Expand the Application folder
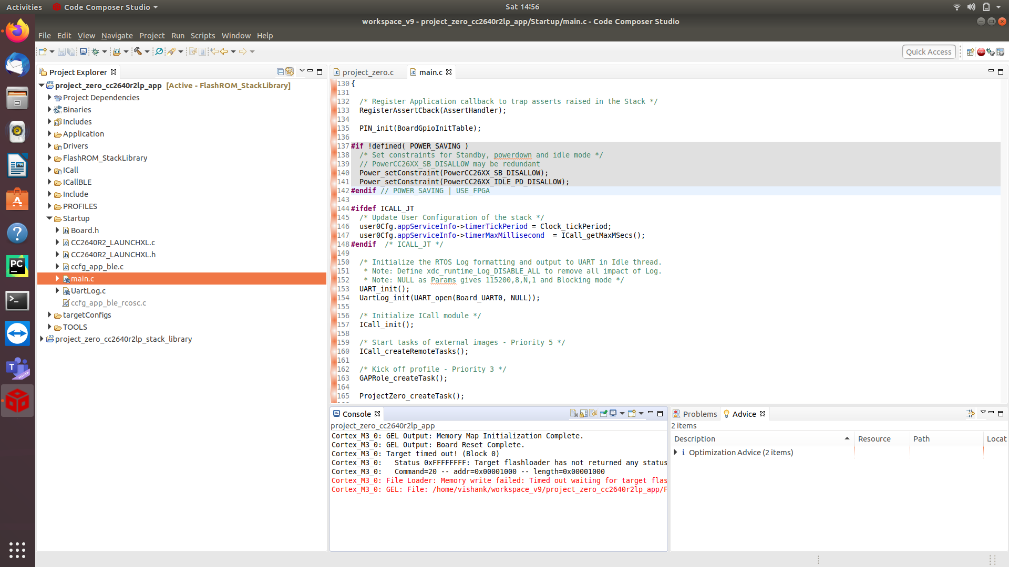 point(49,134)
